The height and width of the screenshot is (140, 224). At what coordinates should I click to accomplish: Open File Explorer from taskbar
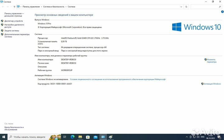pyautogui.click(x=80, y=137)
